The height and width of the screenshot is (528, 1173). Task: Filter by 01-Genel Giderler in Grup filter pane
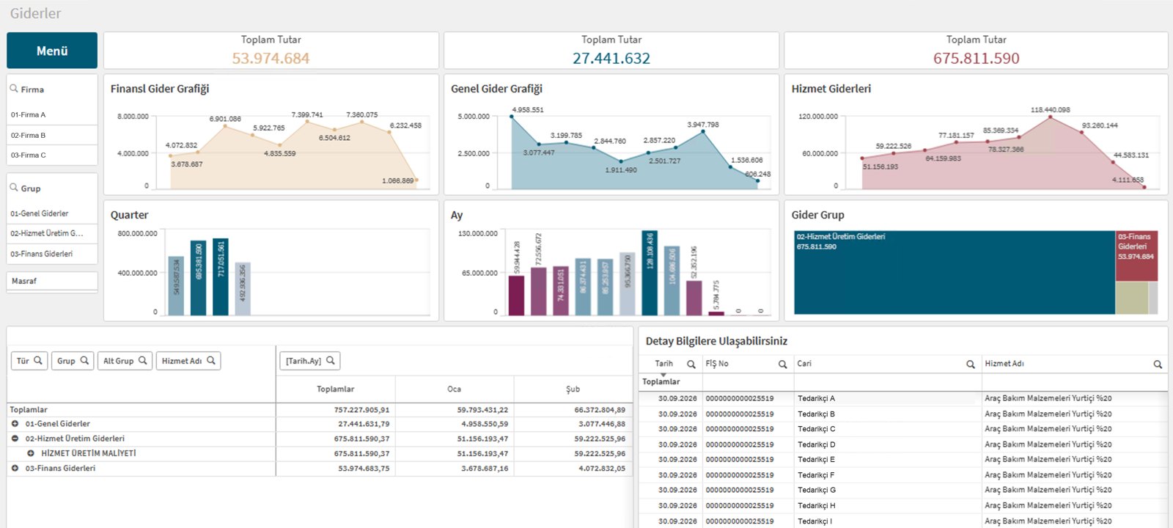coord(52,213)
